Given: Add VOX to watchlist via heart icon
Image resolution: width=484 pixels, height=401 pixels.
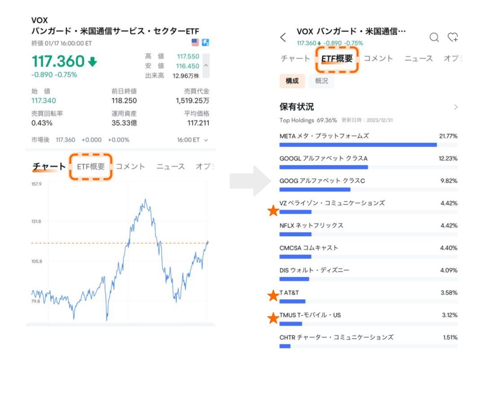Looking at the screenshot, I should (x=453, y=37).
